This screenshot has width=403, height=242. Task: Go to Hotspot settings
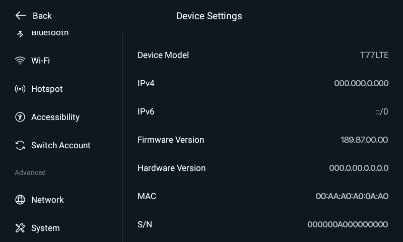click(47, 89)
